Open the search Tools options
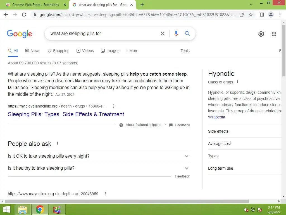 point(185,51)
